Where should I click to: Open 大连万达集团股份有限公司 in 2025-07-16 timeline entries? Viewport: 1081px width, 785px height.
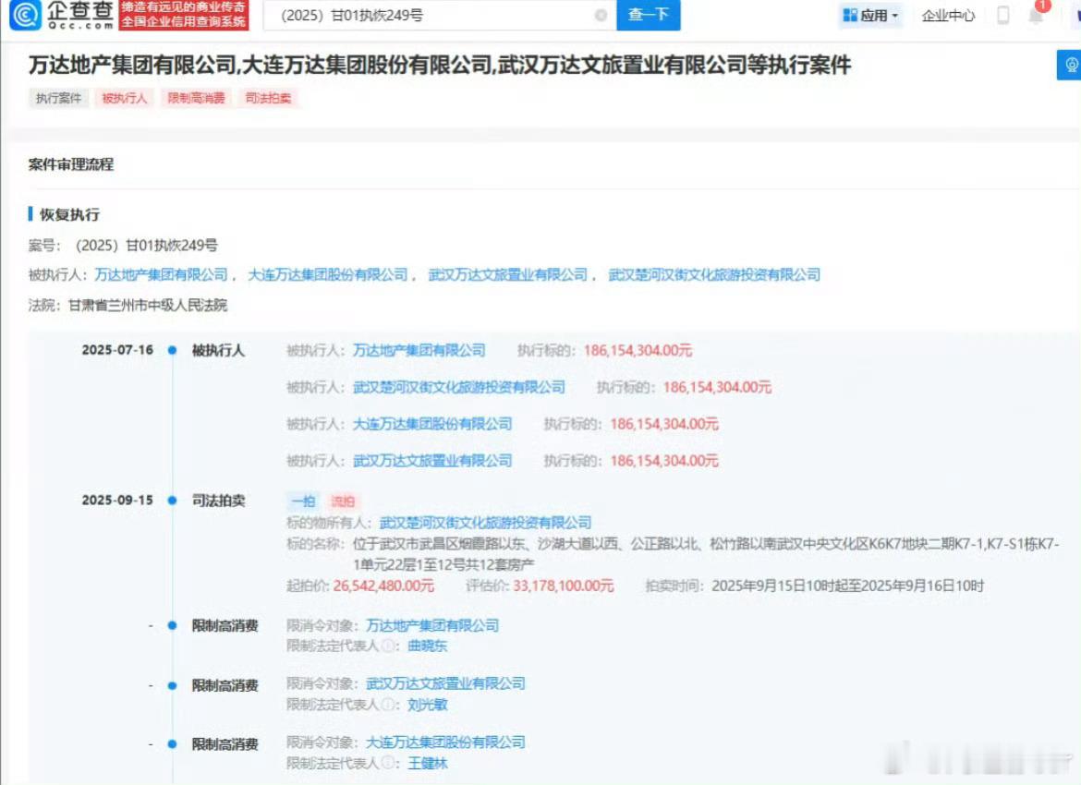point(432,423)
